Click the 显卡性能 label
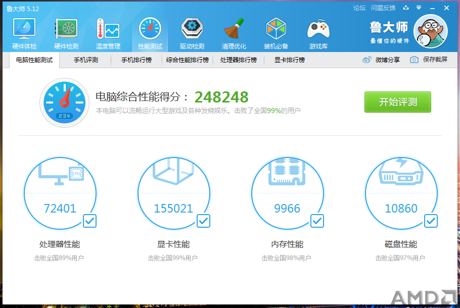This screenshot has width=460, height=308. pyautogui.click(x=173, y=244)
